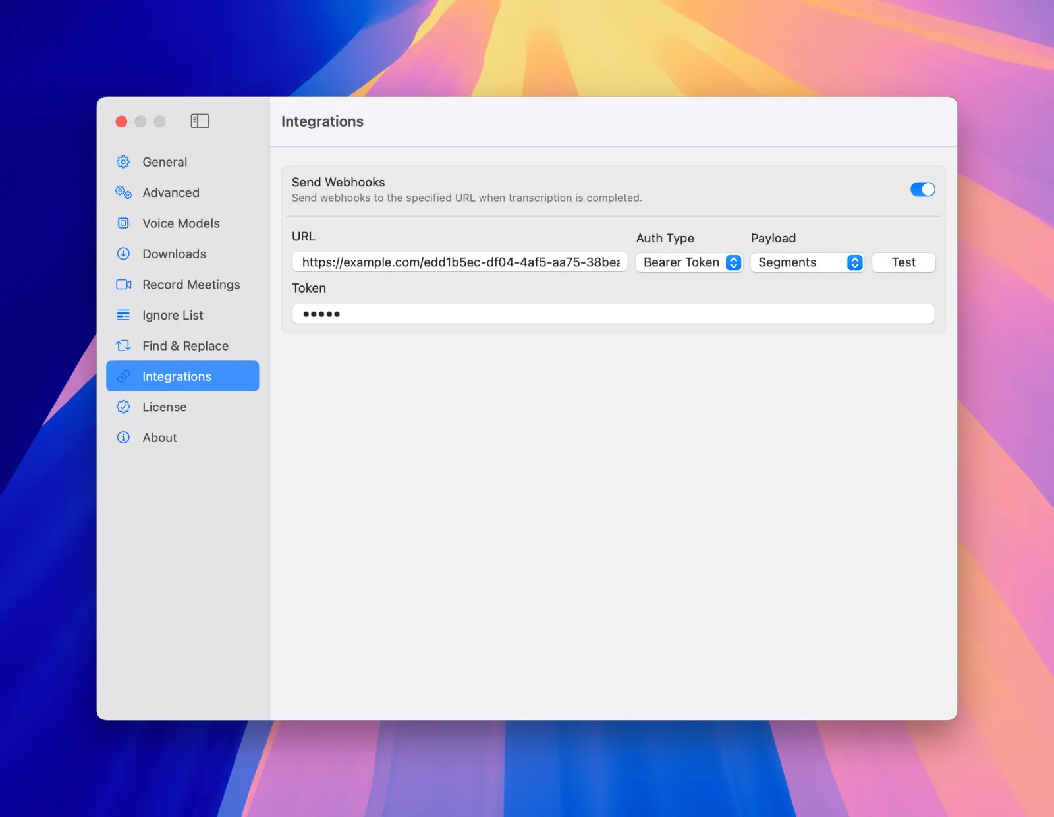Open Downloads section label
The width and height of the screenshot is (1054, 817).
(x=174, y=254)
